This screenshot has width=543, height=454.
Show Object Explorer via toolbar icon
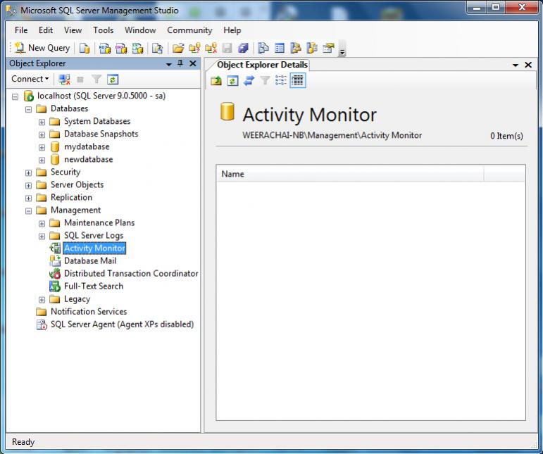(x=296, y=48)
